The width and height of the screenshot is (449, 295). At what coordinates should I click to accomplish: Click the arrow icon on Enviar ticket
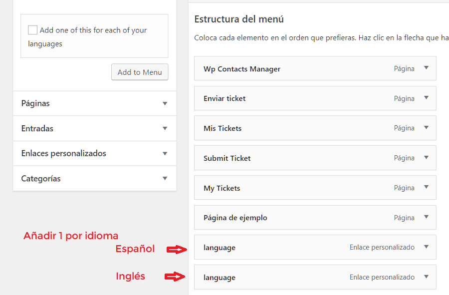[x=426, y=98]
